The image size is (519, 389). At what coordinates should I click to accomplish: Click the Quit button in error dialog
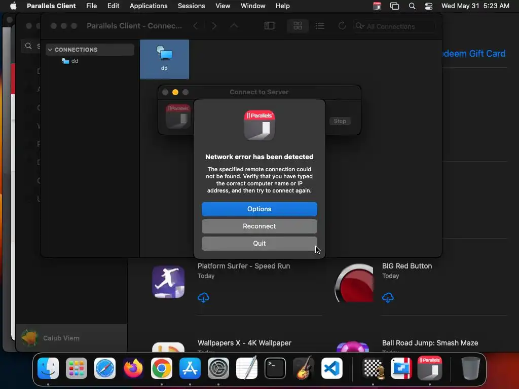pyautogui.click(x=259, y=244)
